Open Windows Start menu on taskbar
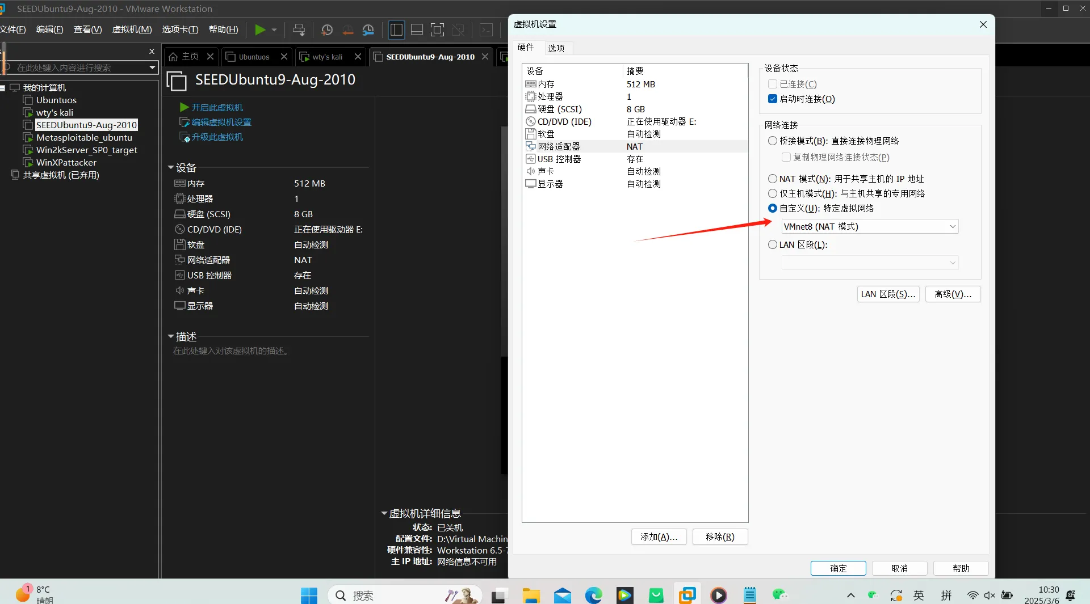Viewport: 1090px width, 604px height. tap(309, 595)
